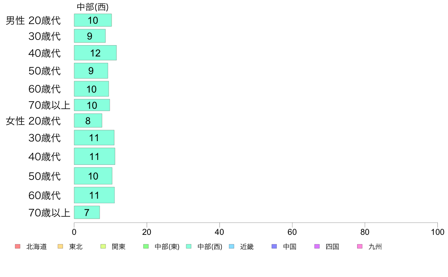
Task: Select the 男性 40歳代 bar showing 12
Action: [95, 53]
